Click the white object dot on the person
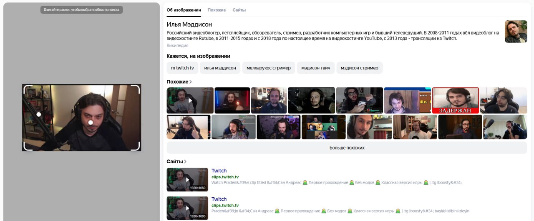The image size is (534, 221). click(x=91, y=122)
